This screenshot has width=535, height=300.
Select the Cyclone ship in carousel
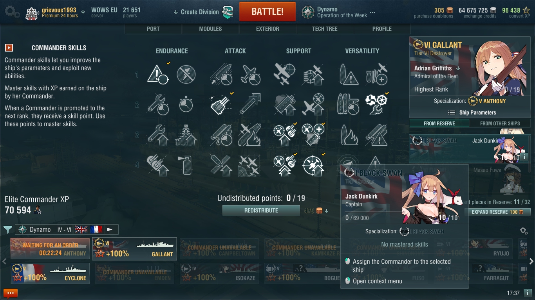point(50,273)
